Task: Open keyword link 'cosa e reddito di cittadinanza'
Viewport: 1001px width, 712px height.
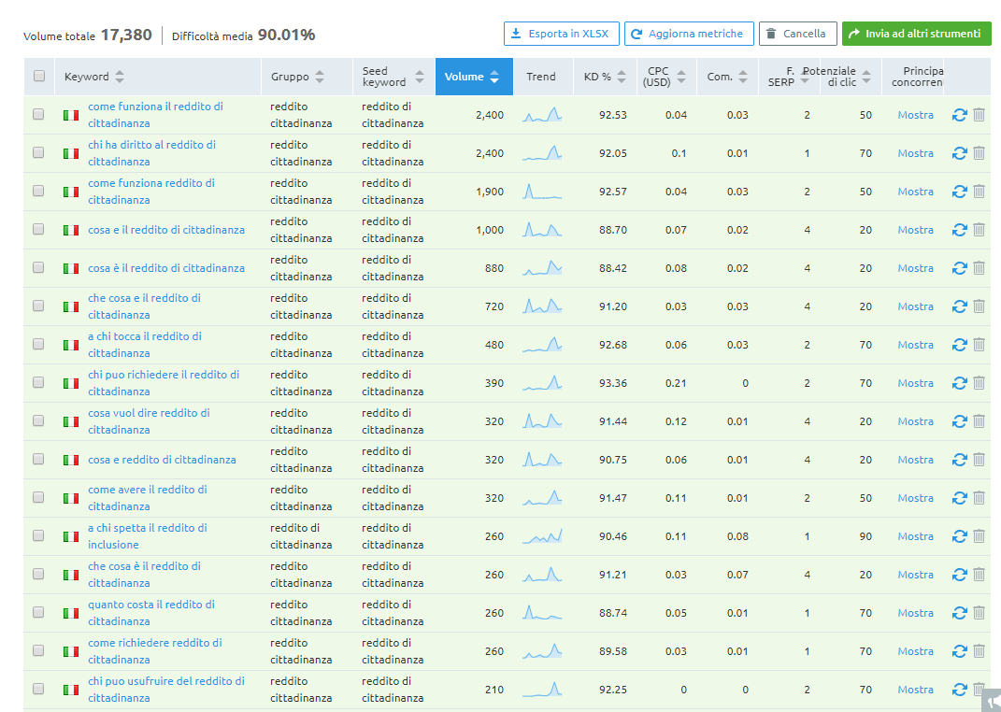Action: tap(162, 460)
